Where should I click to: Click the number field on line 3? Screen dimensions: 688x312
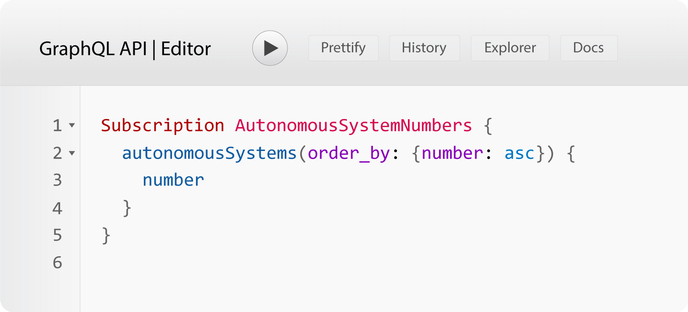[x=173, y=180]
